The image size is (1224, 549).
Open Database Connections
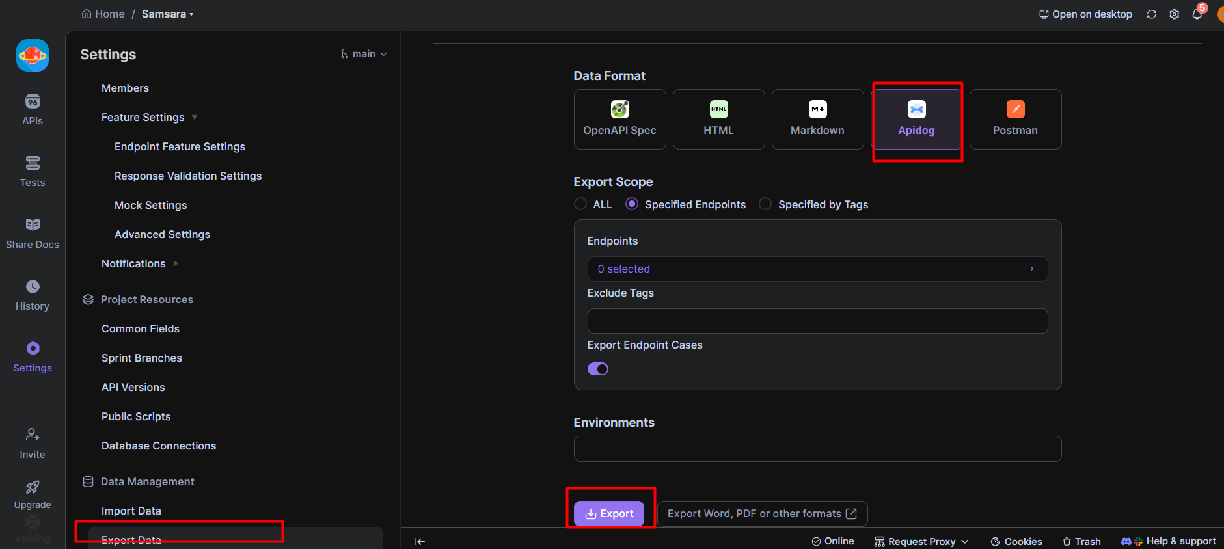[159, 446]
